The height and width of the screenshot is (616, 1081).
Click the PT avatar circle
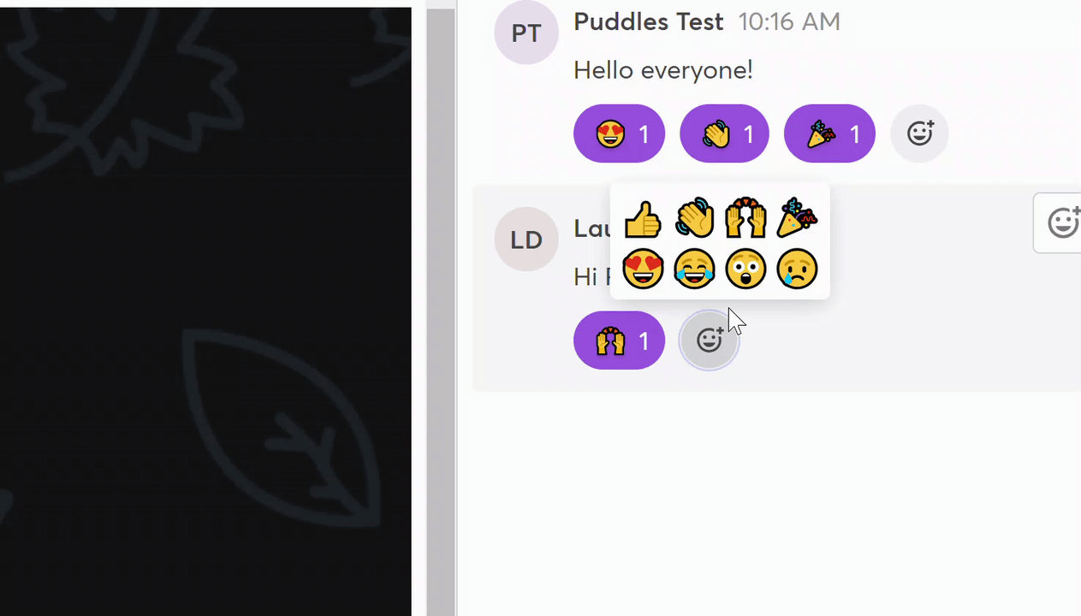coord(526,33)
